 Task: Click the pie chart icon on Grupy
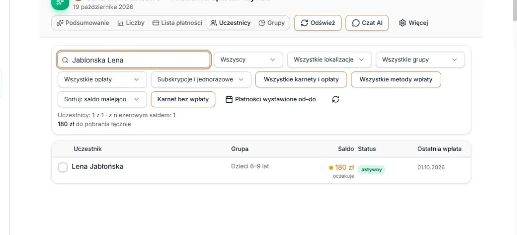pos(262,23)
